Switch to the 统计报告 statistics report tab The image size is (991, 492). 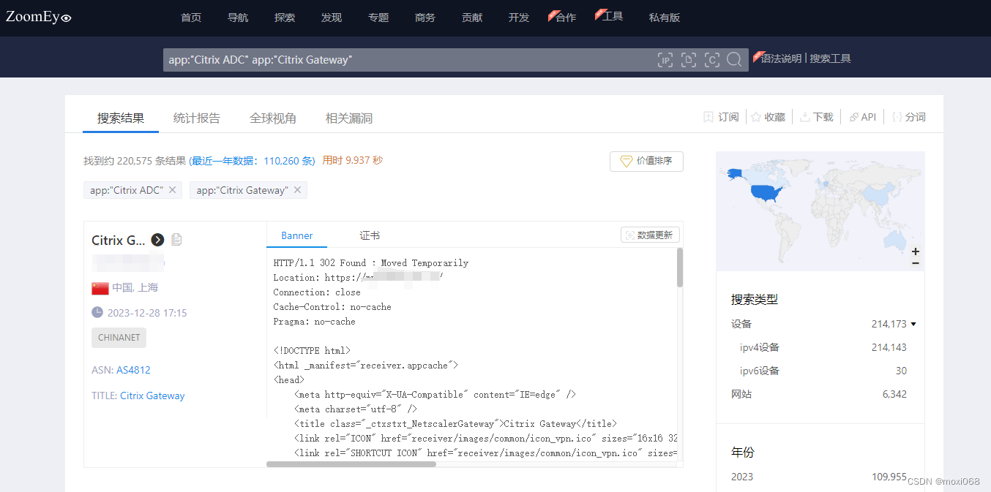(197, 118)
